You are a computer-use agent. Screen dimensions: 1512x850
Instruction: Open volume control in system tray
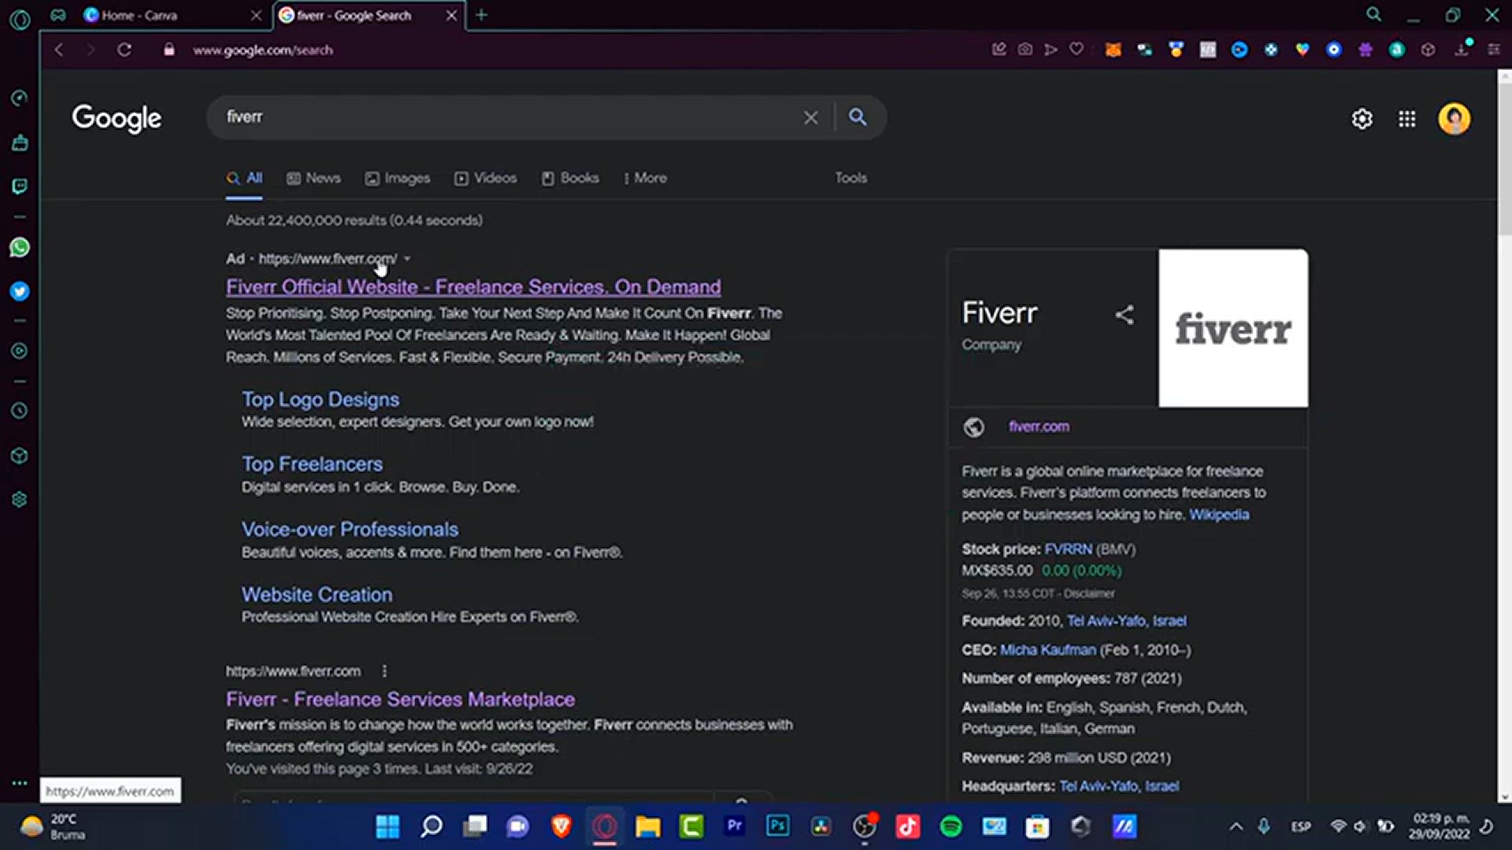1360,826
